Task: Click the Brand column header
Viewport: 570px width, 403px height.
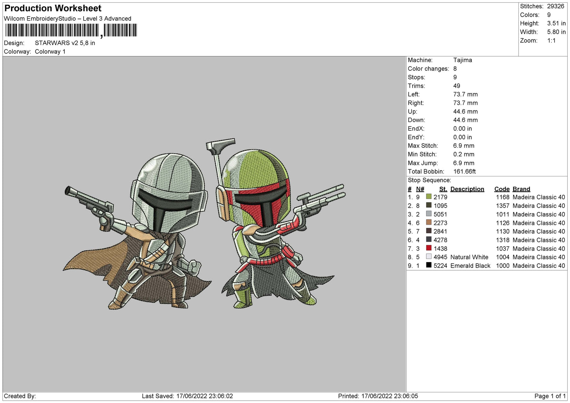Action: tap(521, 189)
